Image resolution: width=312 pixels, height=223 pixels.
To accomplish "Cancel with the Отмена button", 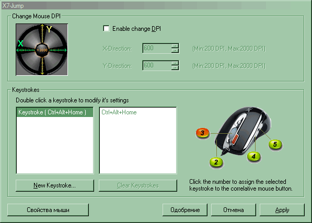I will [234, 210].
